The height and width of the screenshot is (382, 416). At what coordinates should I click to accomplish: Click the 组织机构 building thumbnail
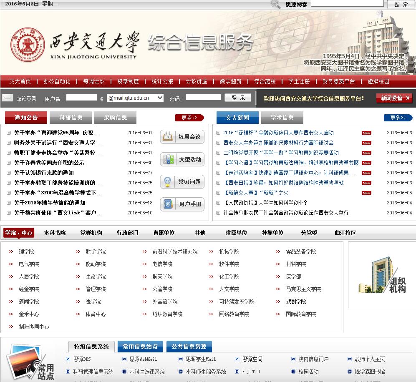point(382,275)
